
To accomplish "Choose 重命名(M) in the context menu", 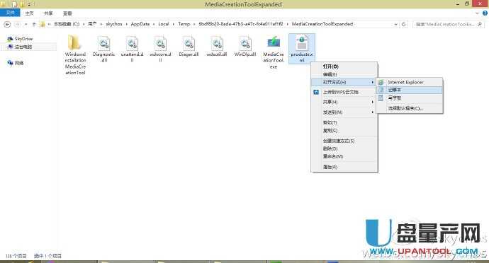I will pos(344,156).
